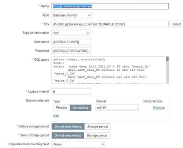Remove the custom interval row
The image size is (183, 148).
tap(159, 108)
